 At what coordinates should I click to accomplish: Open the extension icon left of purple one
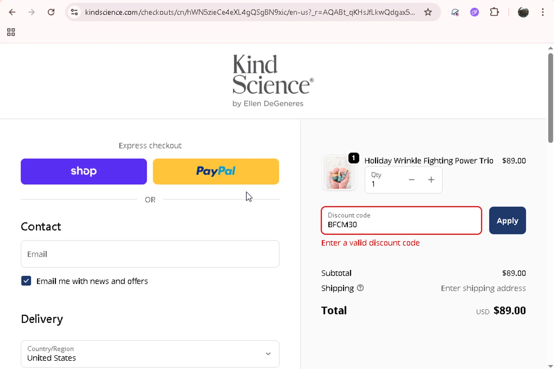[x=455, y=12]
